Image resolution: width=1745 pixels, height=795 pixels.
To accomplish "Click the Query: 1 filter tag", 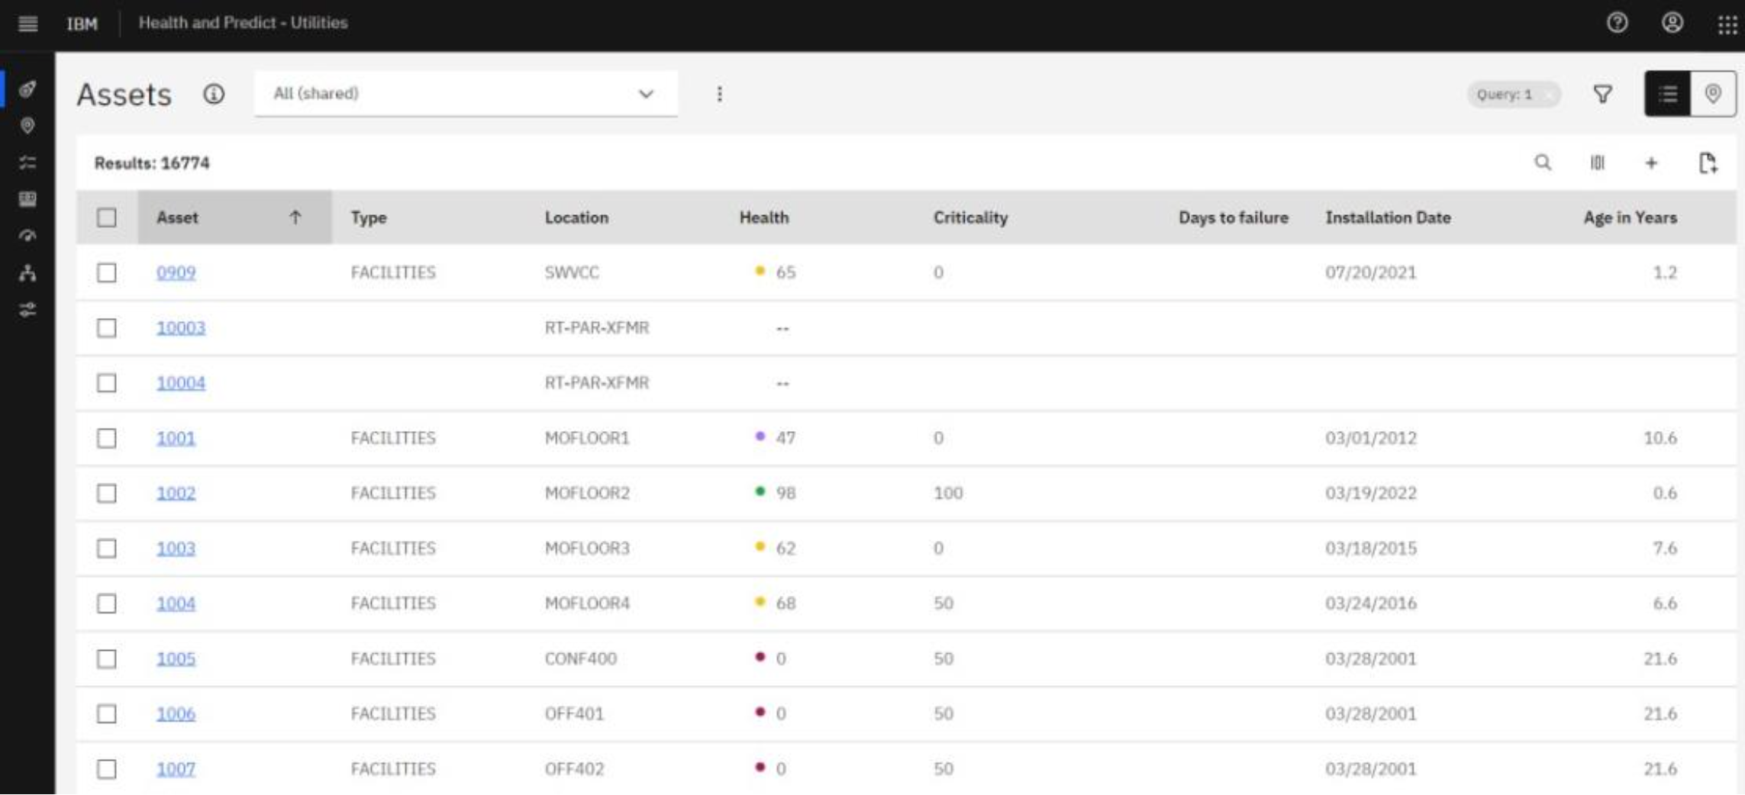I will point(1513,95).
